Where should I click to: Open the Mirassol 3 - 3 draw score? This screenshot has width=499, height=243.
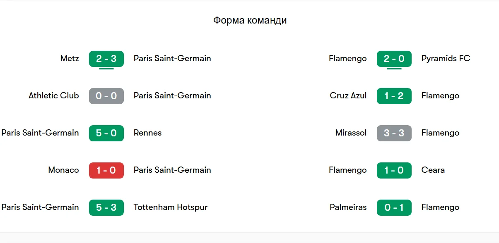[394, 133]
